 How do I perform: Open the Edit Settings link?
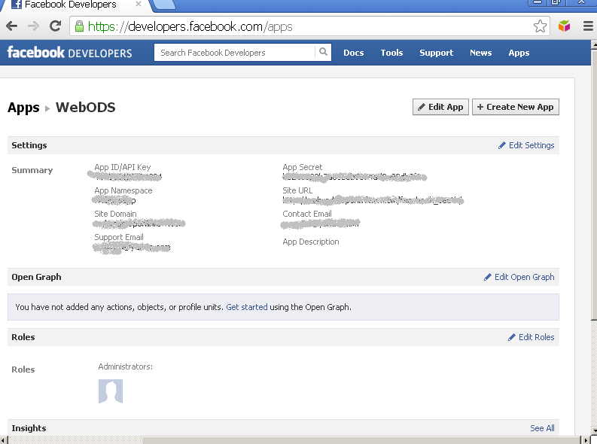pyautogui.click(x=526, y=145)
